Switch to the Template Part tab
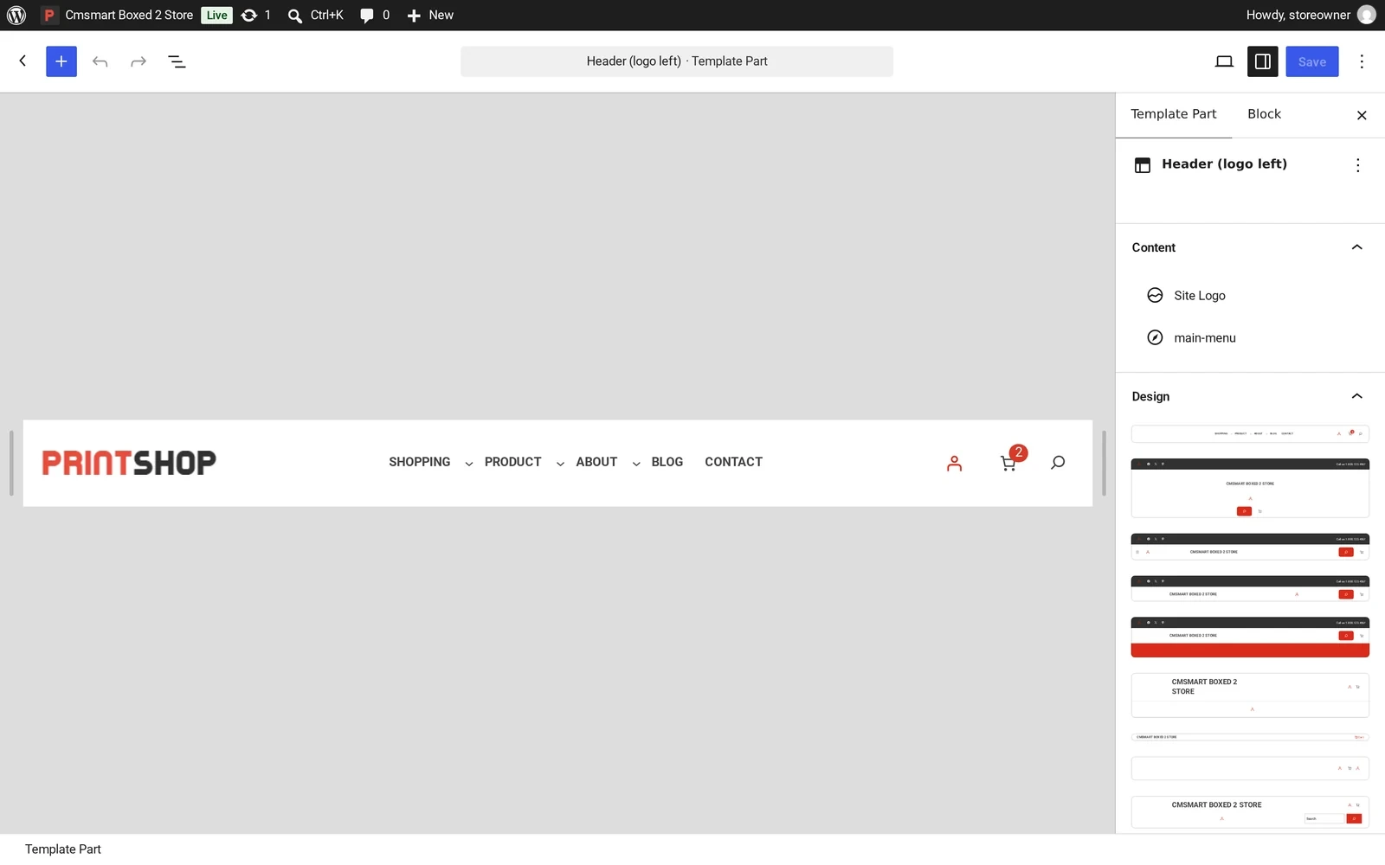 tap(1173, 114)
